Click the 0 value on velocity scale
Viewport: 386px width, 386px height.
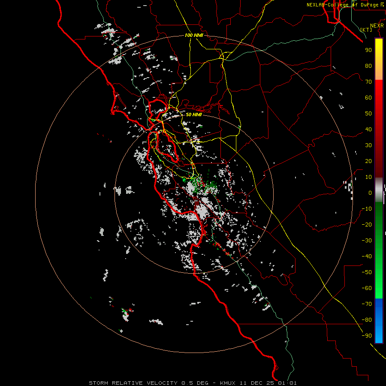click(x=370, y=193)
